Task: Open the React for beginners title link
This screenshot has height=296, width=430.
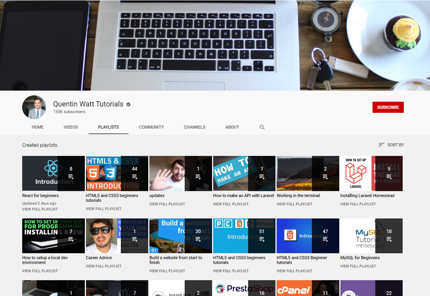Action: point(40,195)
